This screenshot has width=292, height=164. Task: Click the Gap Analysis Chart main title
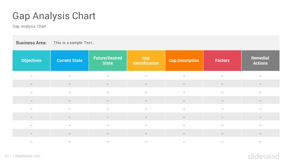[x=54, y=16]
